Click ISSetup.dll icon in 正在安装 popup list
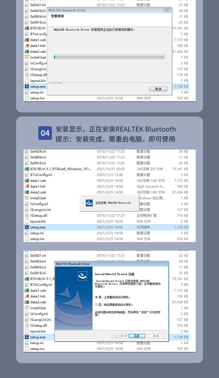The width and height of the screenshot is (219, 378). pyautogui.click(x=27, y=215)
